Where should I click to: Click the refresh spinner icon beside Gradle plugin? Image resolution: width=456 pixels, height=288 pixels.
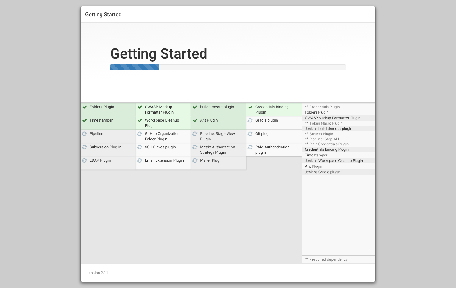250,120
